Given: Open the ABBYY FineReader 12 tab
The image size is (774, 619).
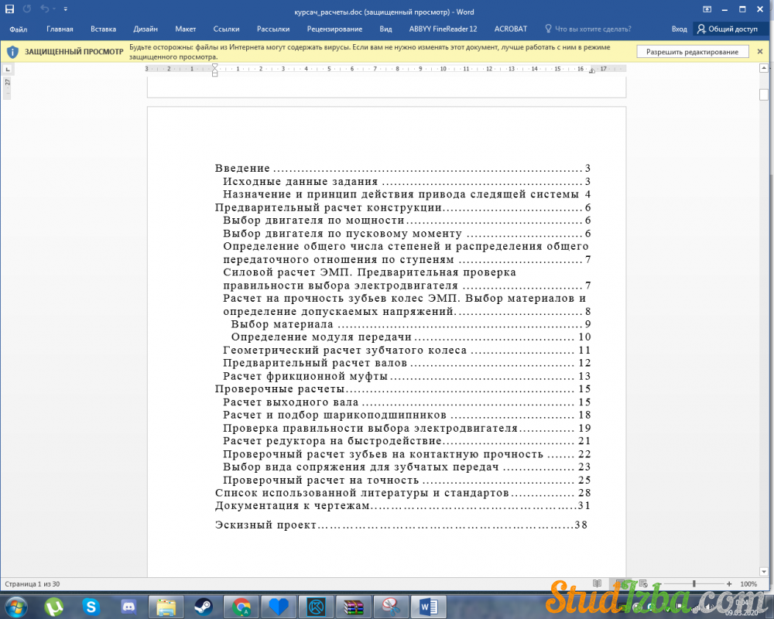Looking at the screenshot, I should (443, 29).
